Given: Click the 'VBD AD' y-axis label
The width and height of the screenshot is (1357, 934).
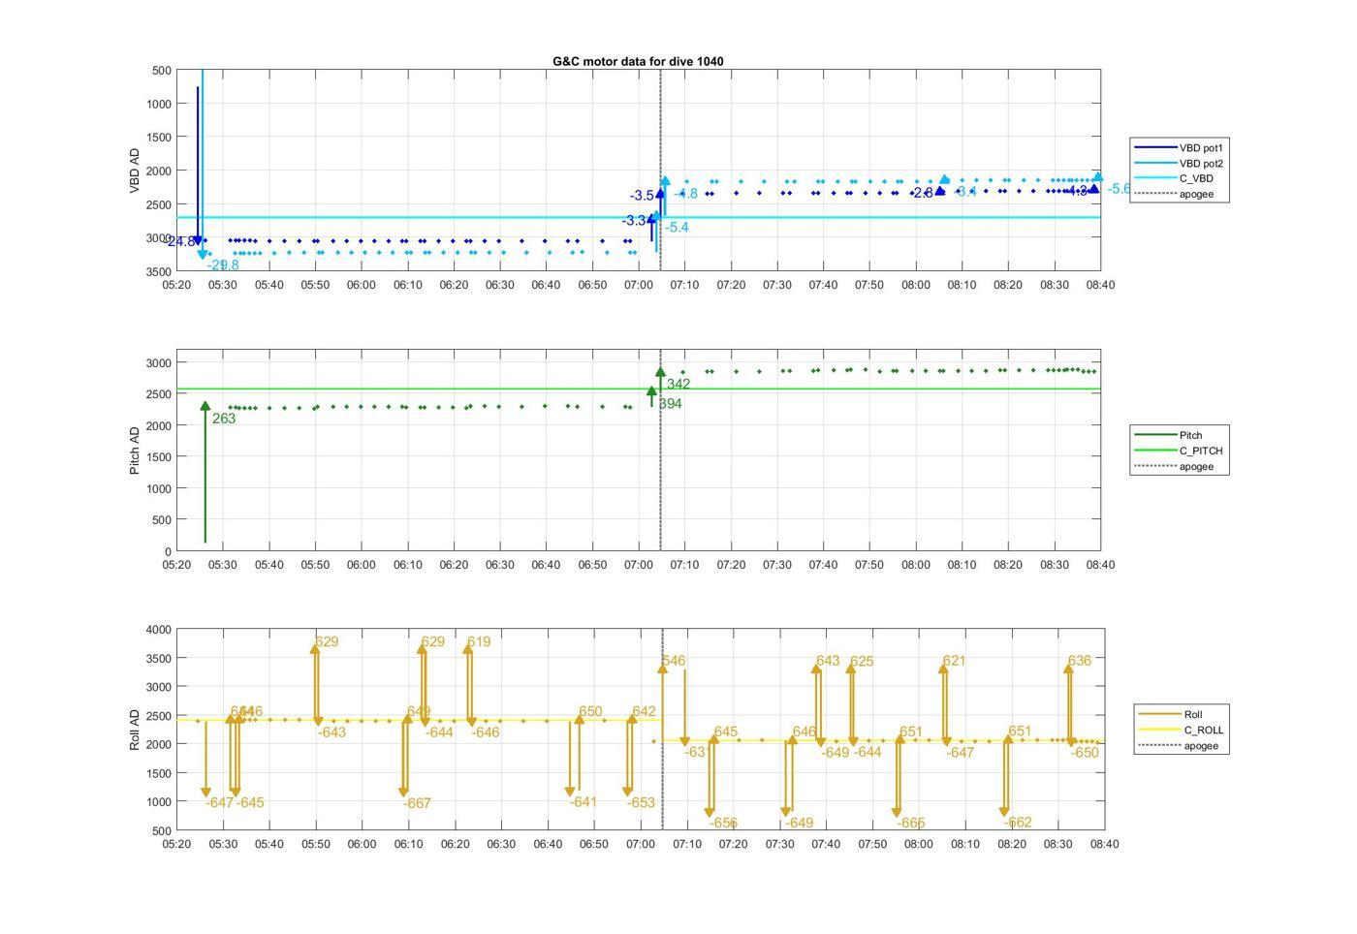Looking at the screenshot, I should 135,171.
